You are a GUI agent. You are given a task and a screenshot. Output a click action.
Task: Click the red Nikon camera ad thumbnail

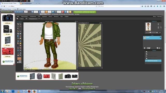coord(8,51)
